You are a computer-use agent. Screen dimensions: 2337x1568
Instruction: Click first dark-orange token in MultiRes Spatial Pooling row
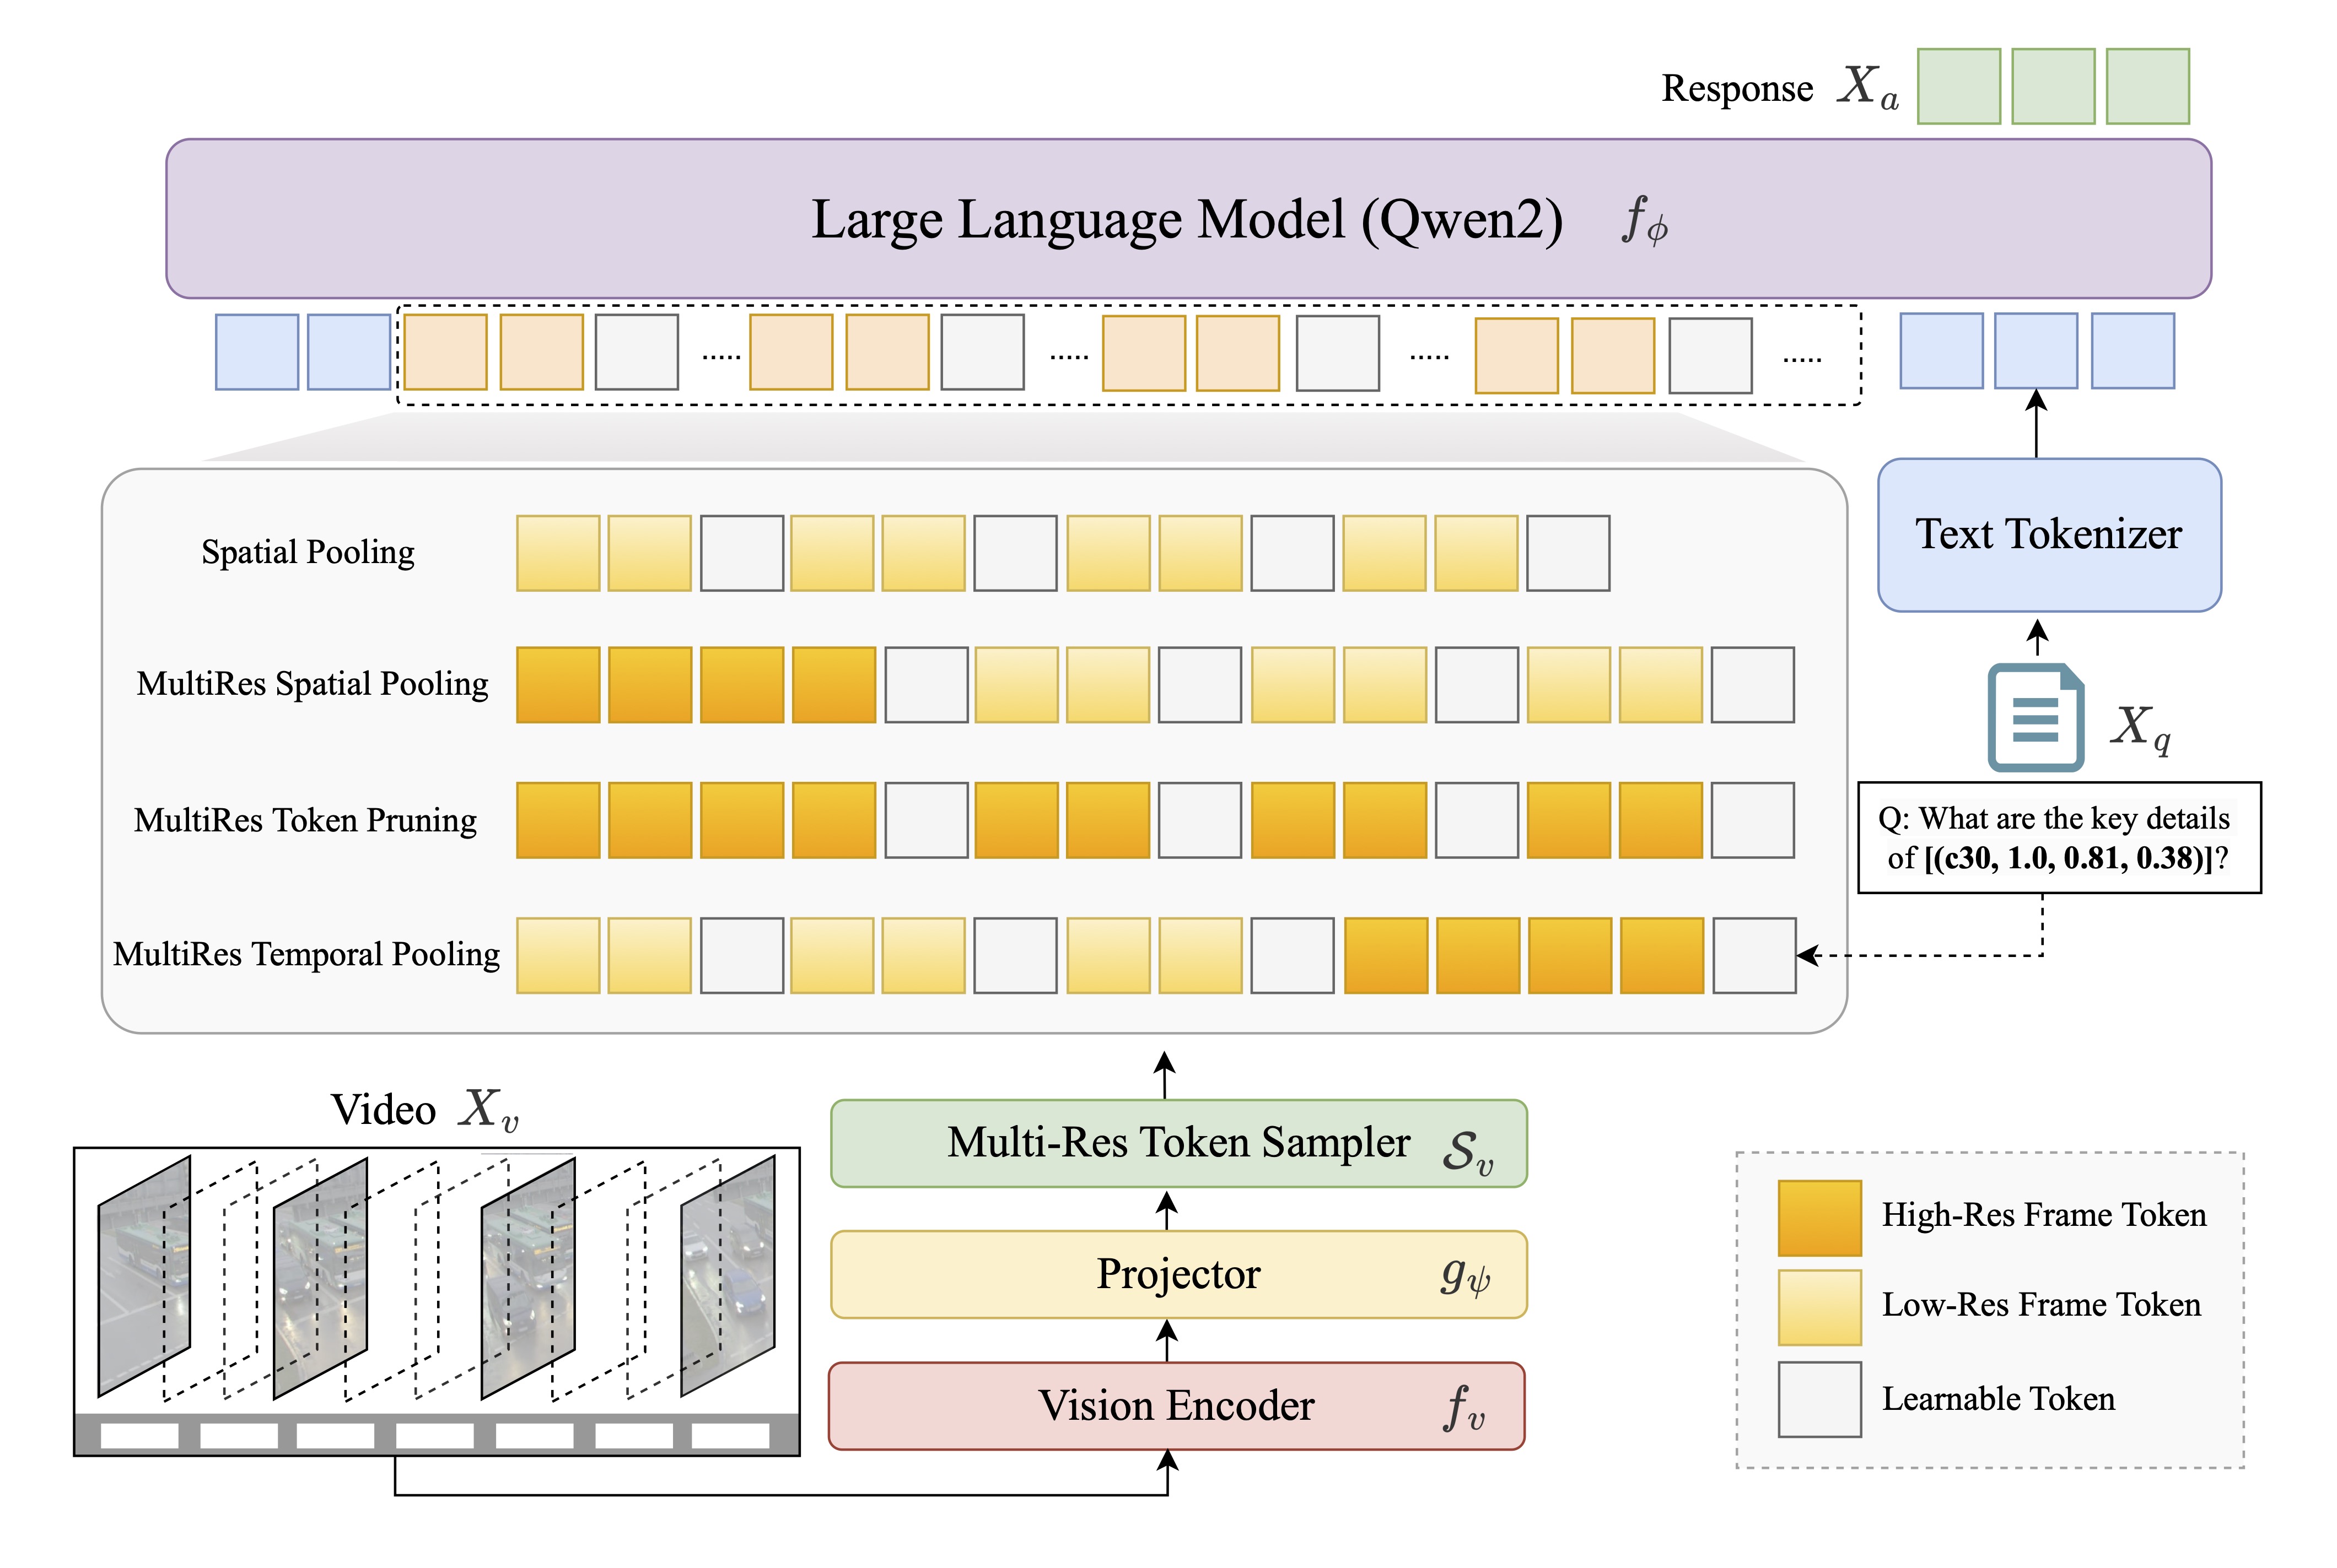[x=557, y=685]
